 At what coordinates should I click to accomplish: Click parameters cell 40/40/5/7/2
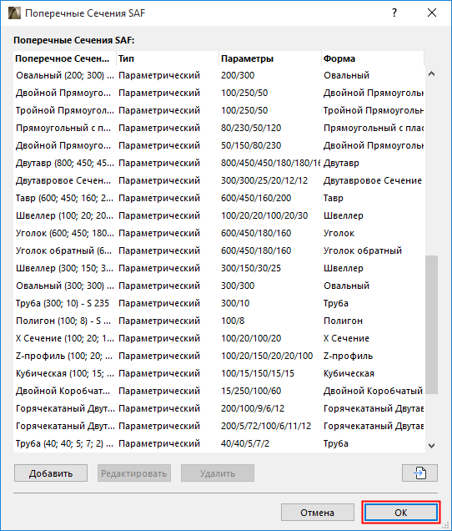[x=245, y=443]
